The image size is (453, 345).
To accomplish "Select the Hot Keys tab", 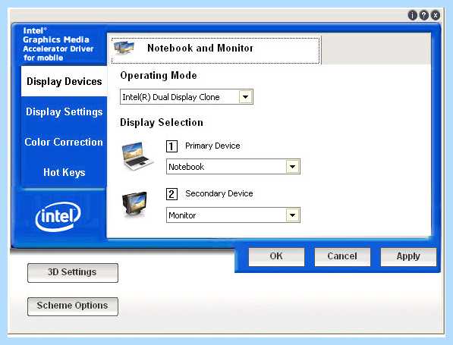I will coord(64,172).
